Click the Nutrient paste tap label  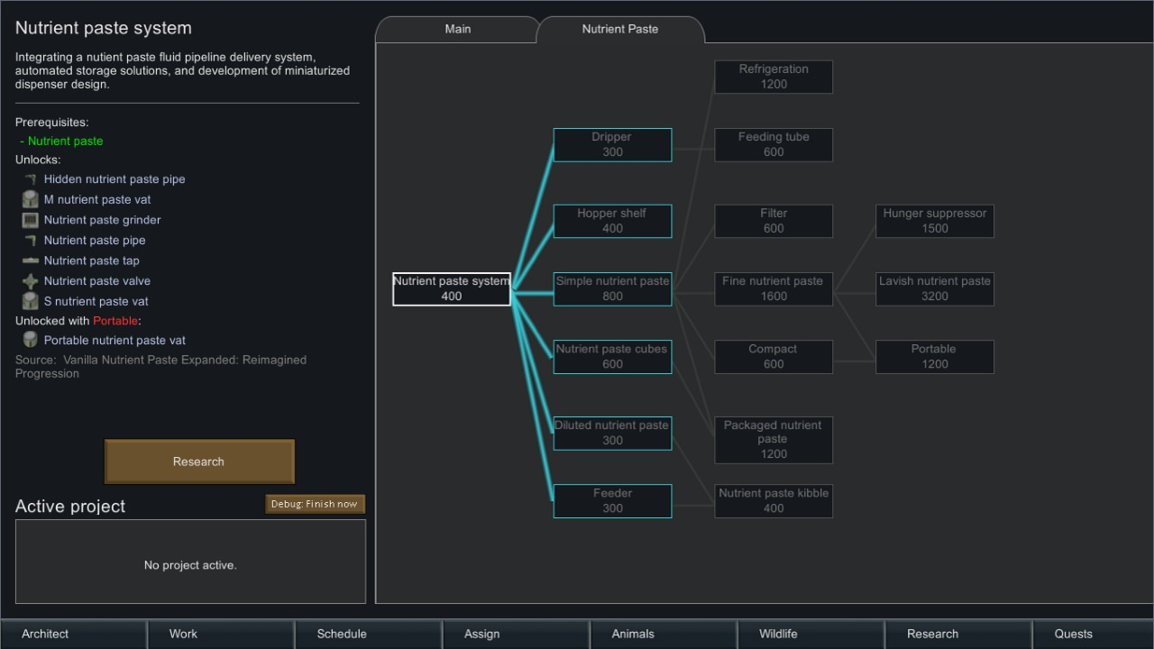coord(92,261)
